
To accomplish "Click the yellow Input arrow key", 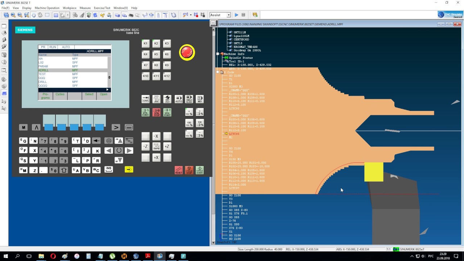I will coord(129,169).
